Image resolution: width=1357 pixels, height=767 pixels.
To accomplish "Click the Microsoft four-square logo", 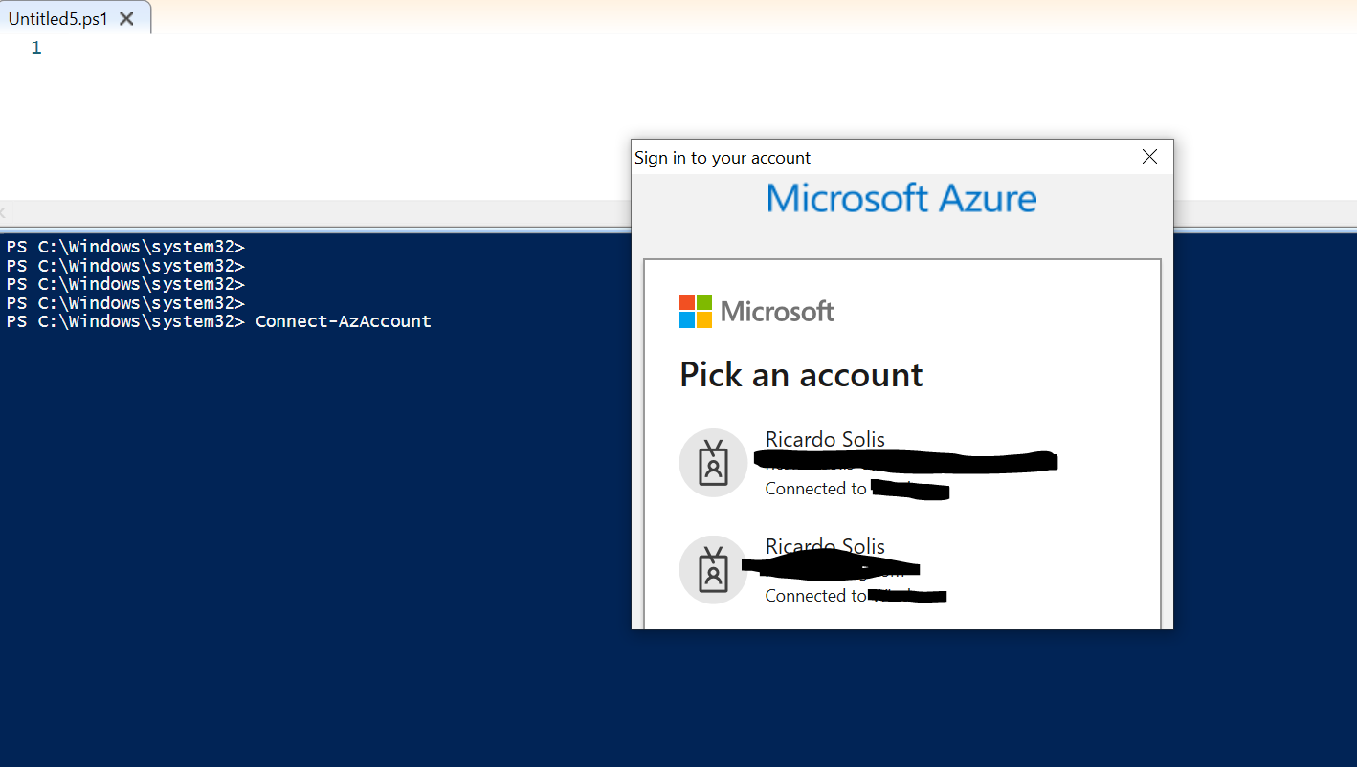I will point(696,311).
